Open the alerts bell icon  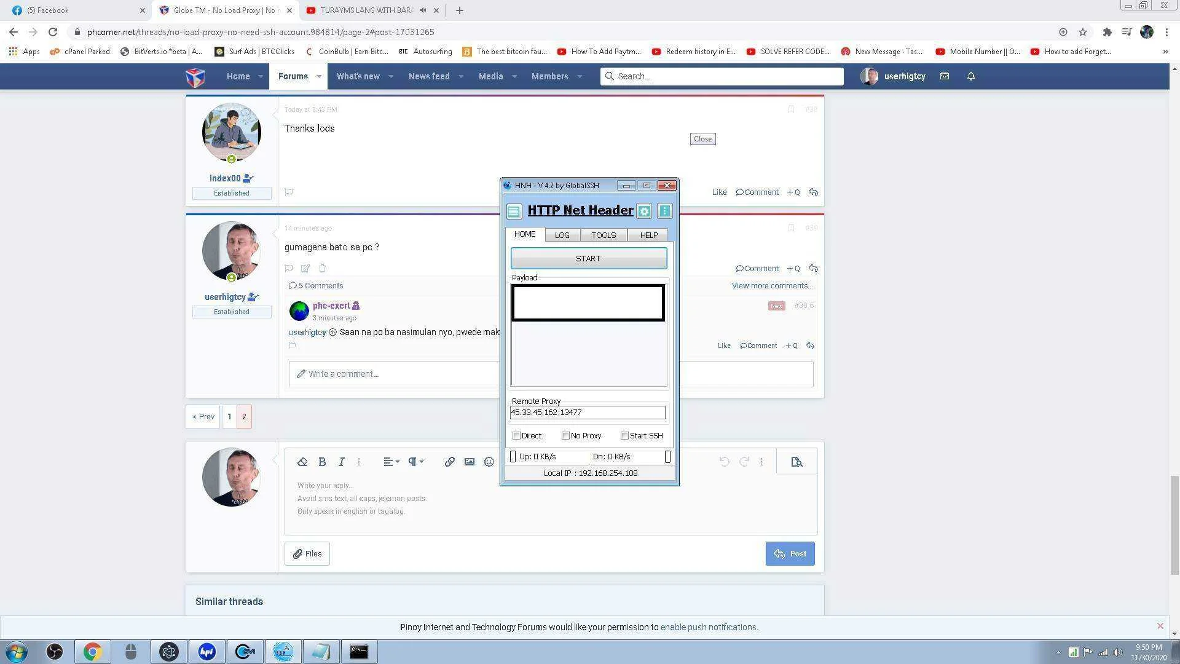(x=971, y=76)
